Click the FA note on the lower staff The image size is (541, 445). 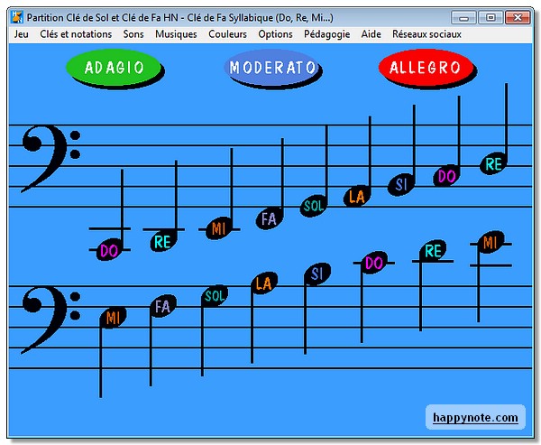[163, 306]
